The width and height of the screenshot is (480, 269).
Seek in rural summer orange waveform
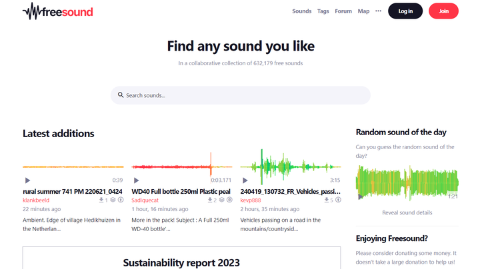click(x=73, y=166)
